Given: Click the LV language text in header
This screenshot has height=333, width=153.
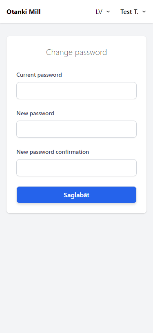Looking at the screenshot, I should pyautogui.click(x=99, y=12).
